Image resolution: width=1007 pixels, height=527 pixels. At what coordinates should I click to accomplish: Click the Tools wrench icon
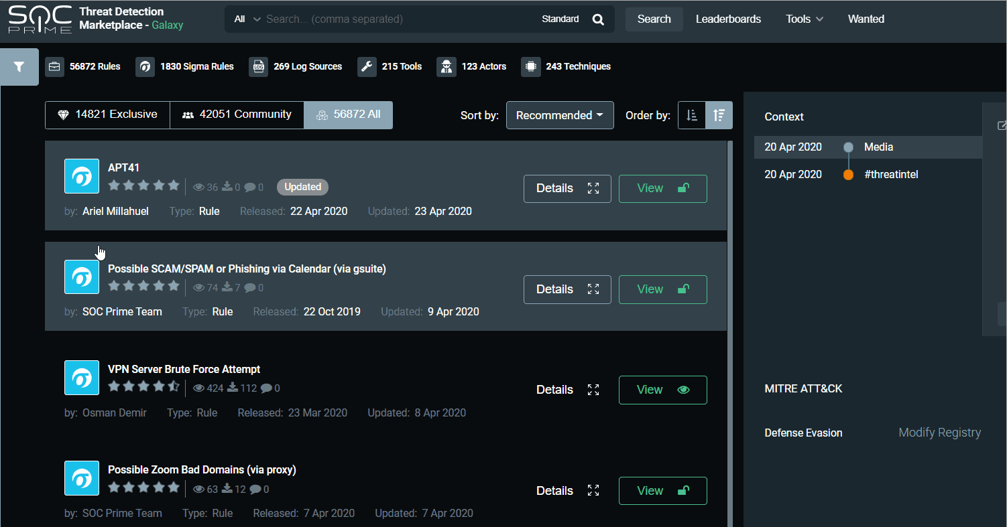pos(367,67)
